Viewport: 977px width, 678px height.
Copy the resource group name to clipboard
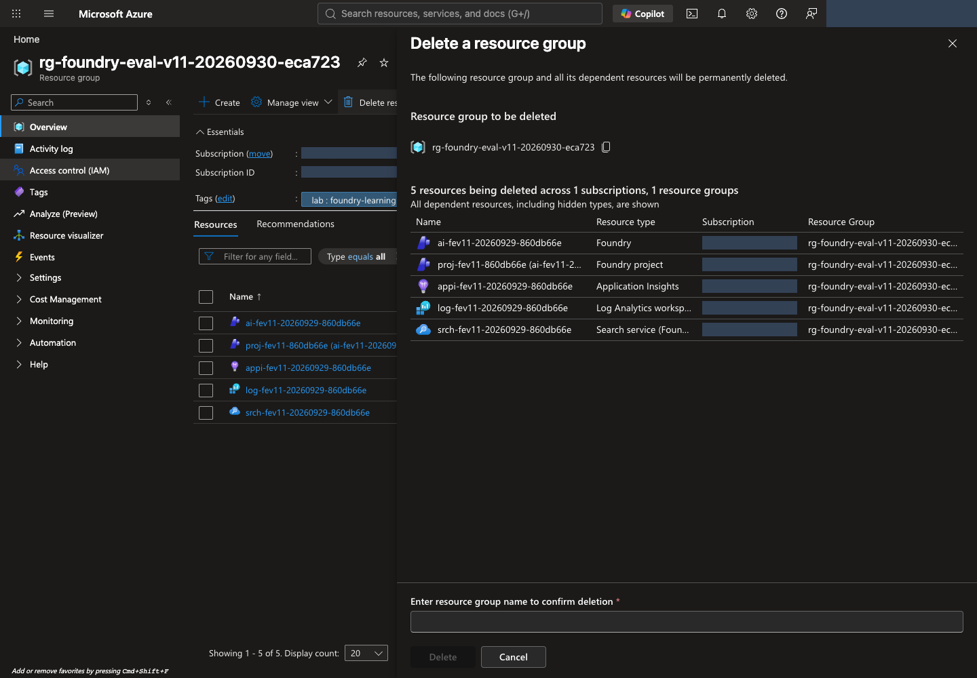click(x=607, y=147)
